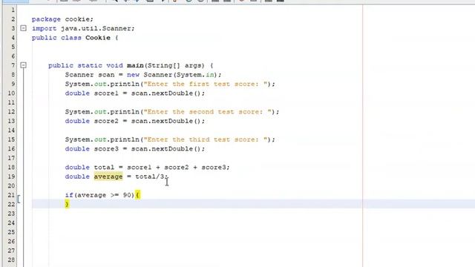Click 'String[] args' in the main signature
This screenshot has height=267, width=475.
(x=174, y=65)
